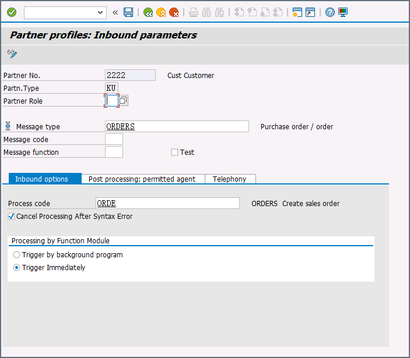Click the 'Processing by Function Module' group title
The width and height of the screenshot is (410, 358).
[x=61, y=240]
